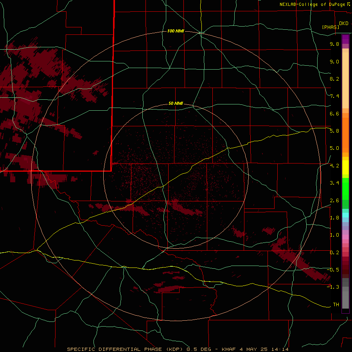The image size is (352, 352).
Task: Click the 50 NMI range ring label
Action: [x=176, y=104]
